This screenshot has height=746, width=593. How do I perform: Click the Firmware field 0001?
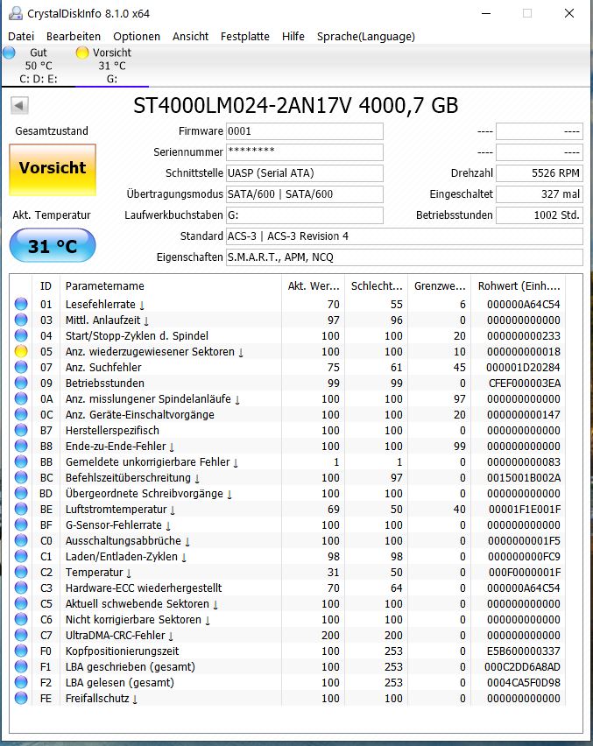pos(305,131)
